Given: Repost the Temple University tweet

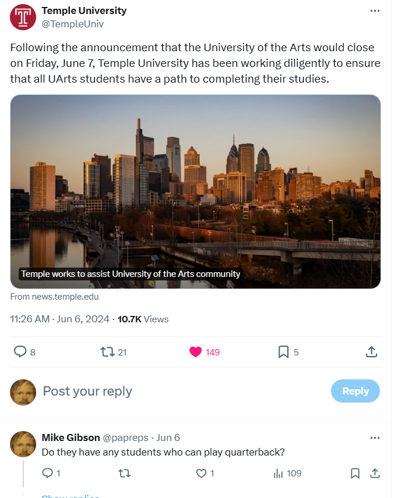Looking at the screenshot, I should pyautogui.click(x=107, y=351).
